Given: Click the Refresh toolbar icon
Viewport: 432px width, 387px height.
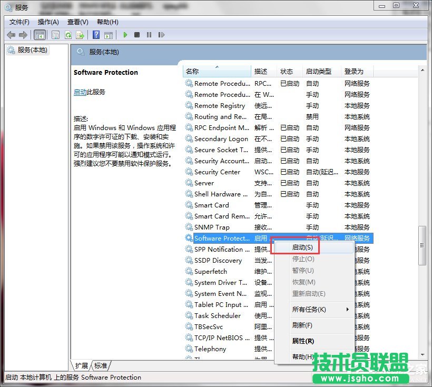Looking at the screenshot, I should tap(68, 35).
